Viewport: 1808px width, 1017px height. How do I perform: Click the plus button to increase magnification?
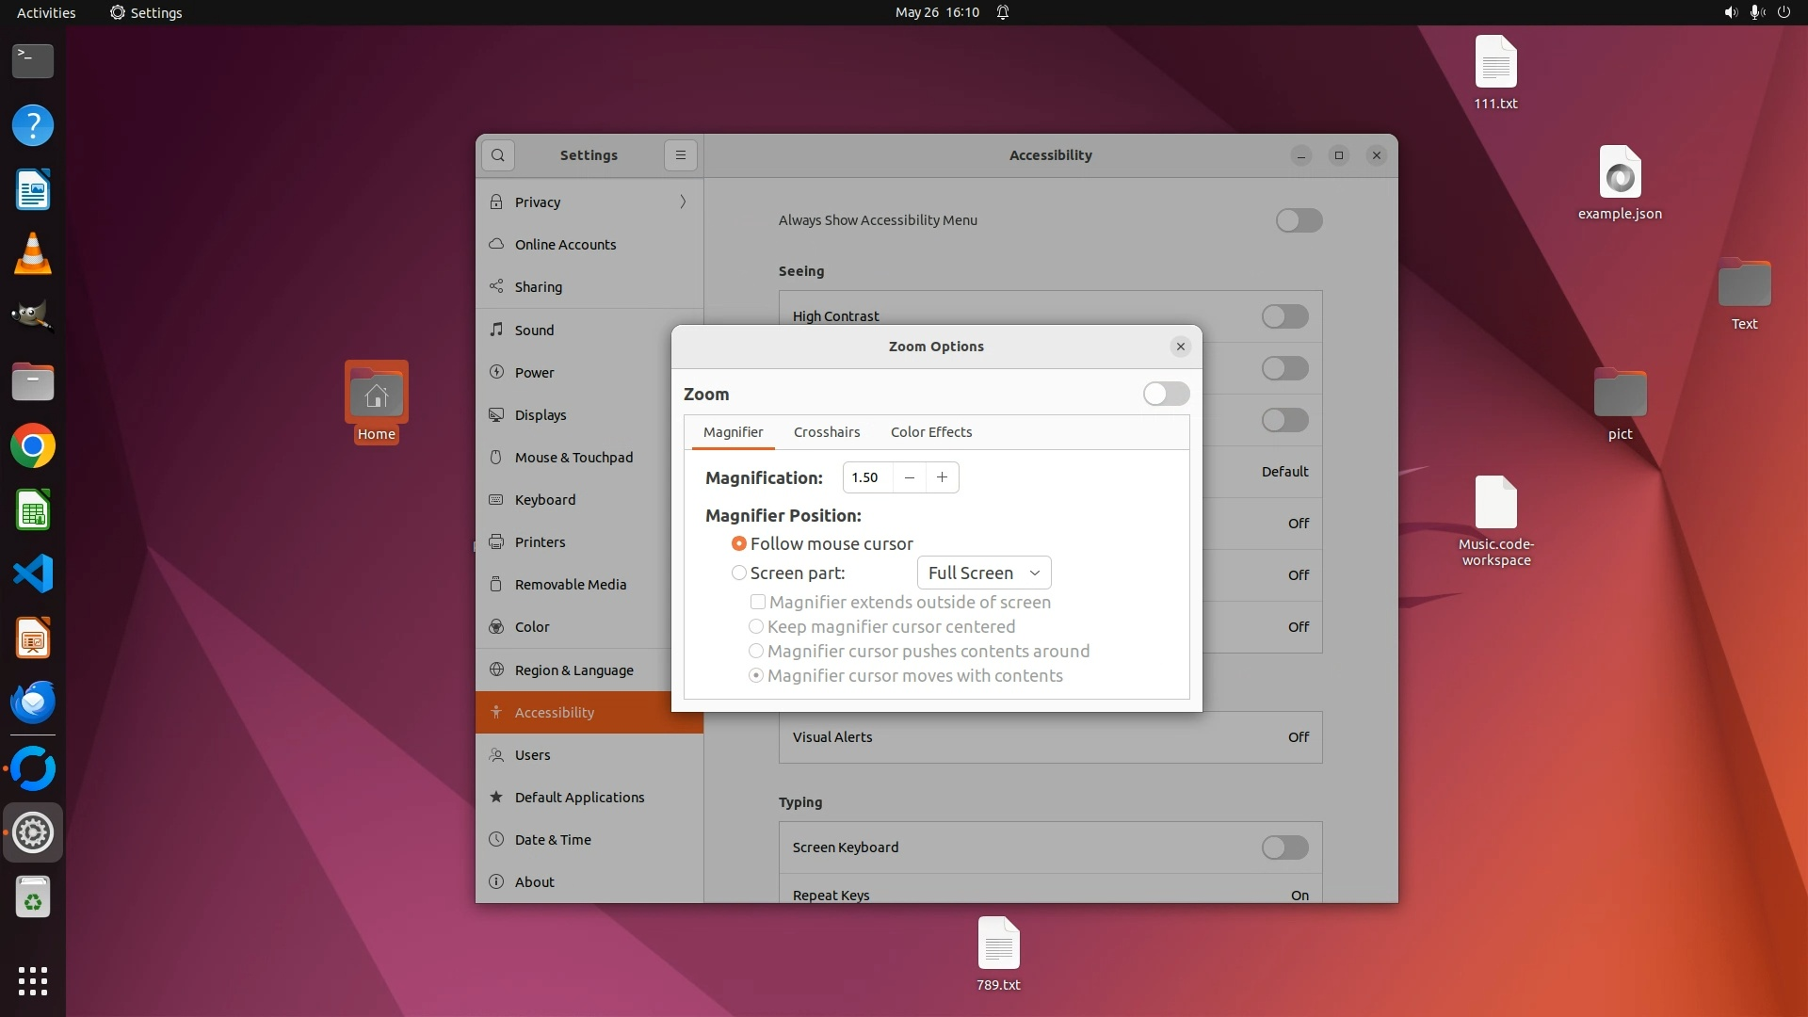coord(942,477)
